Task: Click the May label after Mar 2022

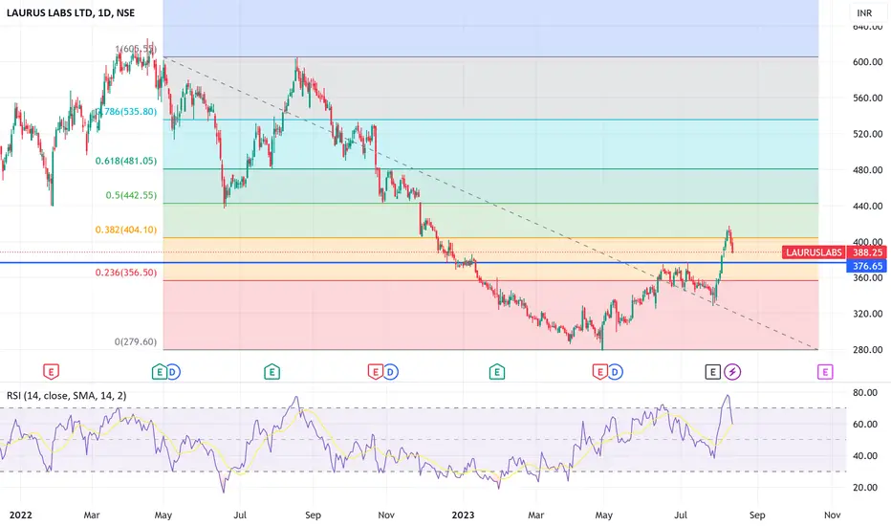Action: 163,515
